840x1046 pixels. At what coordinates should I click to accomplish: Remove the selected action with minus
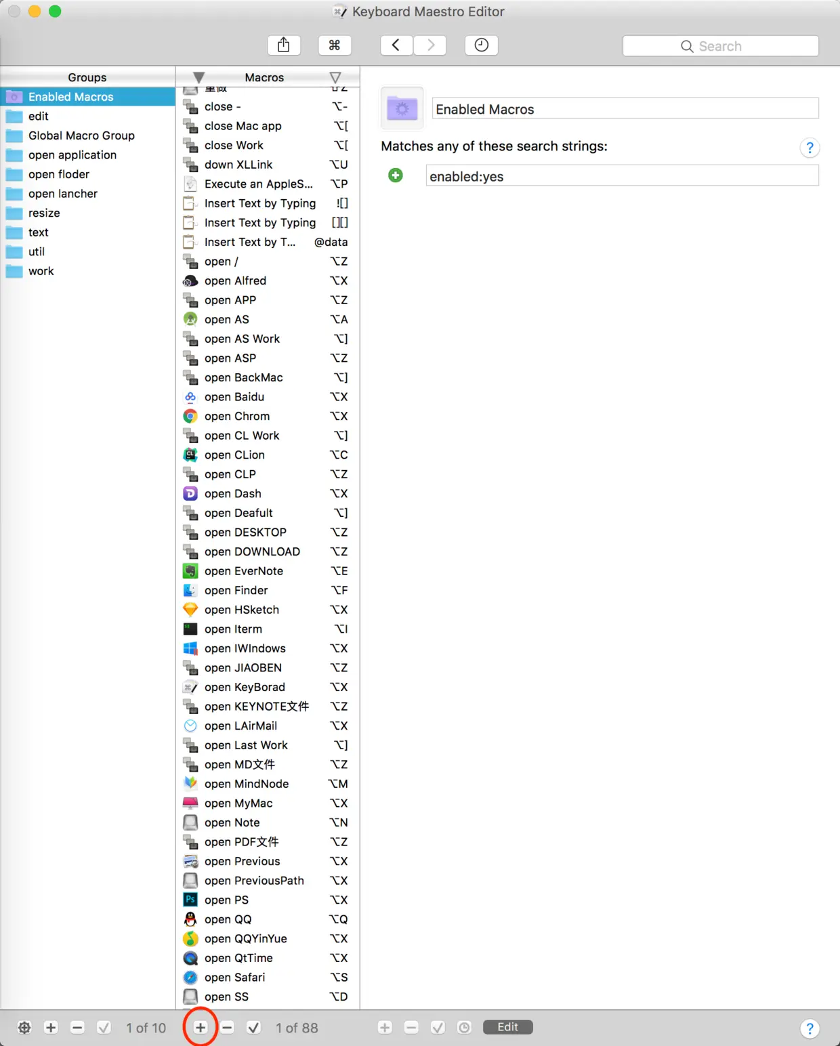pos(411,1028)
